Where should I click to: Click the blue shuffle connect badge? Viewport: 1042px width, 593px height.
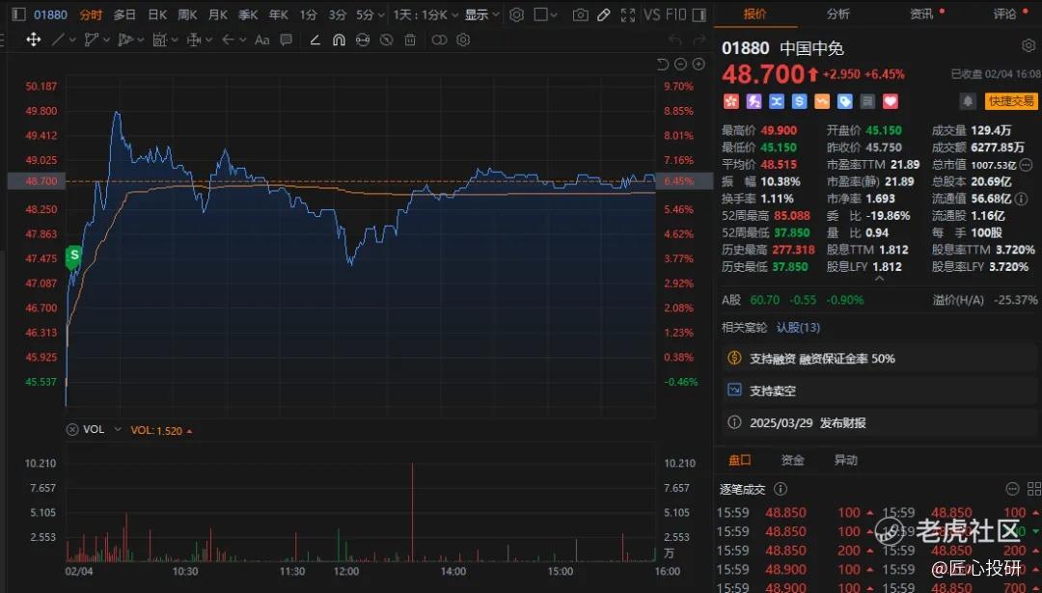[x=776, y=101]
